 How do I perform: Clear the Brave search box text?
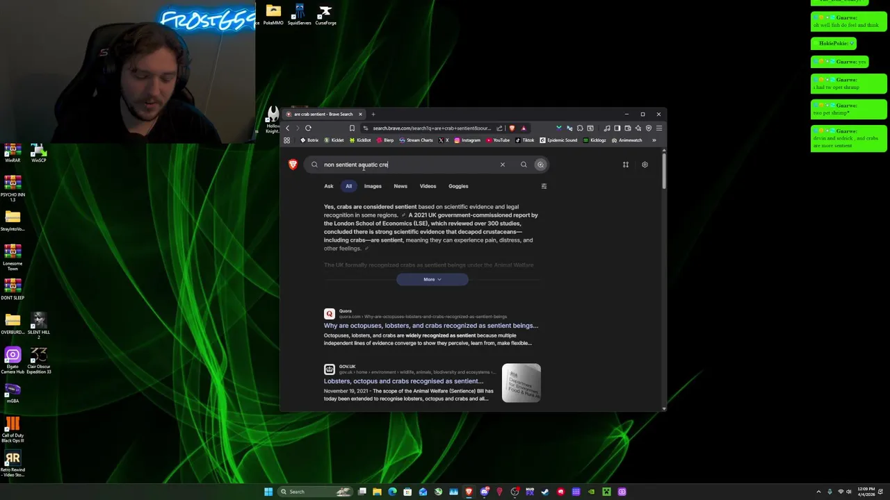tap(502, 165)
